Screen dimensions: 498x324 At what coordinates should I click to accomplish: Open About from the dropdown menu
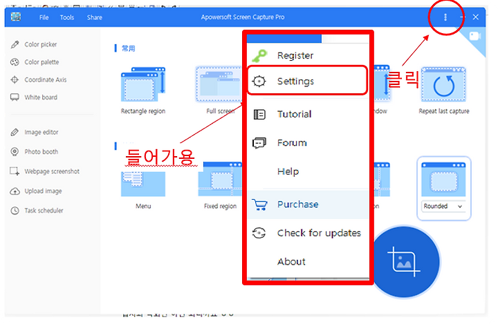pyautogui.click(x=308, y=262)
